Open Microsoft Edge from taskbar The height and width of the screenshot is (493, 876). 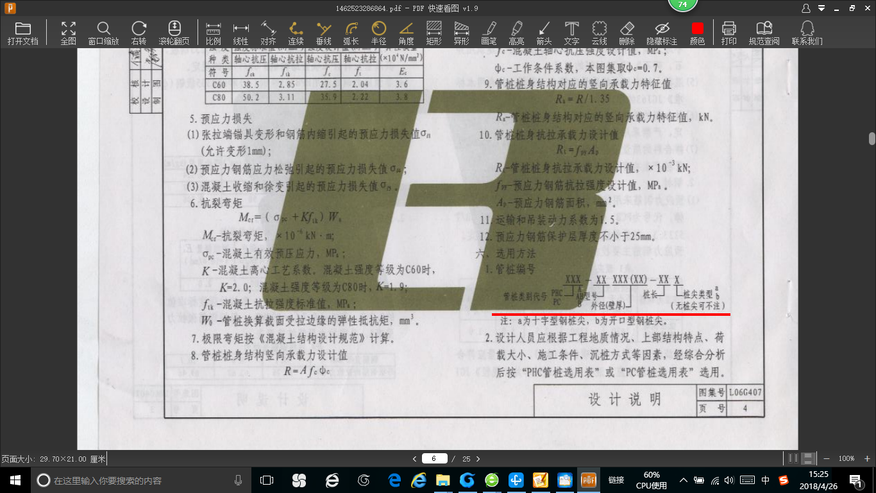(x=394, y=480)
